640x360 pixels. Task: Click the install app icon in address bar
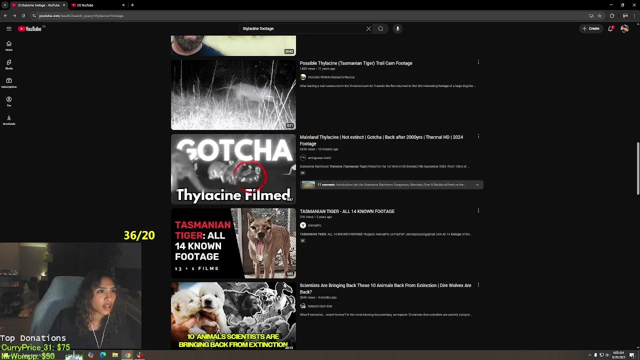pyautogui.click(x=591, y=15)
